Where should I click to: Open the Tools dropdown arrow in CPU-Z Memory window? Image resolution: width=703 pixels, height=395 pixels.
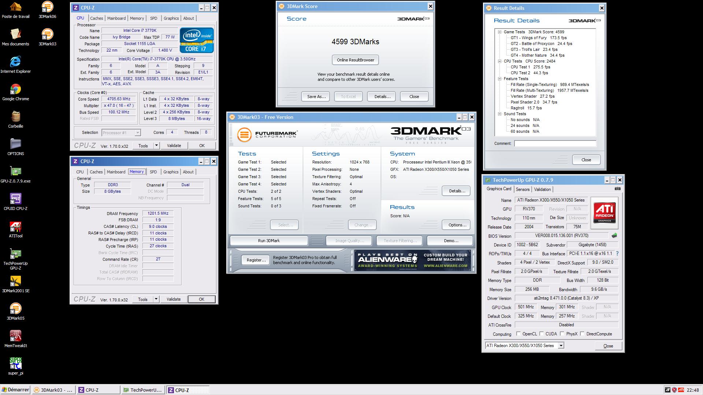(x=156, y=299)
